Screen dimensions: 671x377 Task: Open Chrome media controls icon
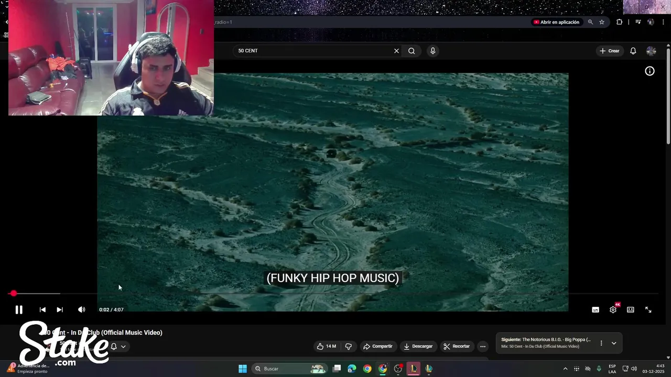[638, 22]
